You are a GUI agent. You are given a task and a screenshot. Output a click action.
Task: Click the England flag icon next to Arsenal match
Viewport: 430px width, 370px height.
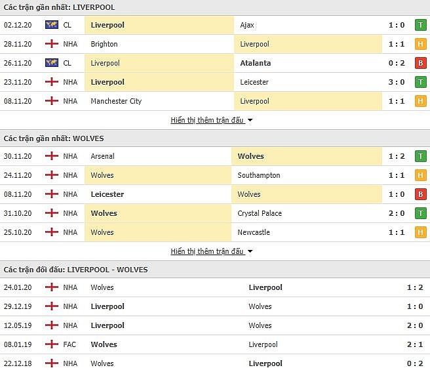pyautogui.click(x=52, y=156)
